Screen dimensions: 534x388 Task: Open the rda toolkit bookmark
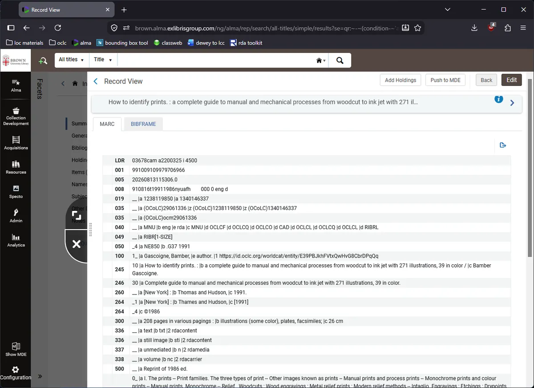point(246,43)
